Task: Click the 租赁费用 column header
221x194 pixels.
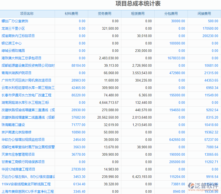Action: tap(138, 14)
